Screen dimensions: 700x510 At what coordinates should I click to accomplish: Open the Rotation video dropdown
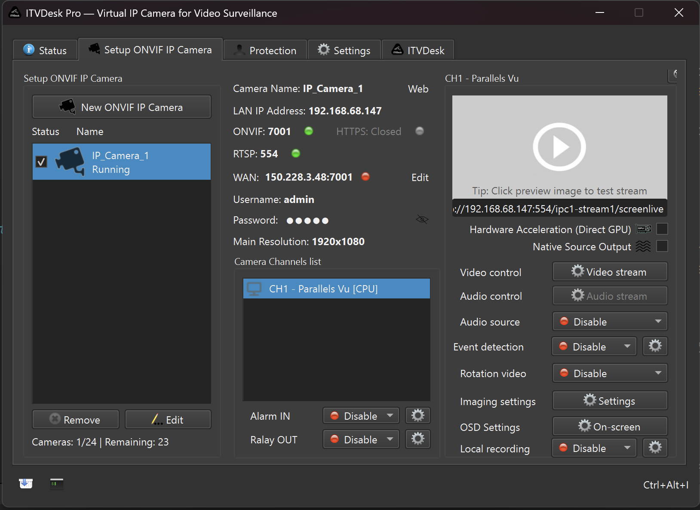tap(610, 373)
